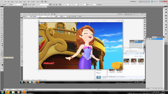
Task: Select the Eyedropper tool
Action: (x=2, y=47)
